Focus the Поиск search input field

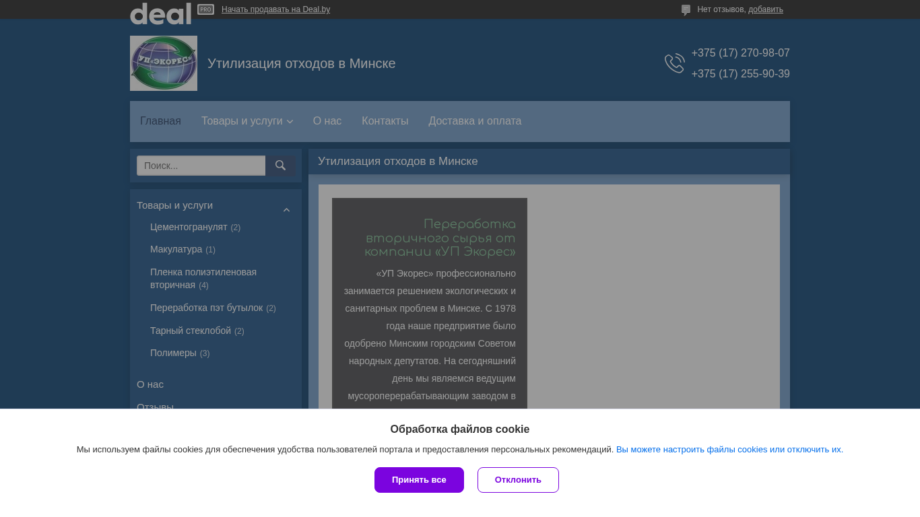201,166
